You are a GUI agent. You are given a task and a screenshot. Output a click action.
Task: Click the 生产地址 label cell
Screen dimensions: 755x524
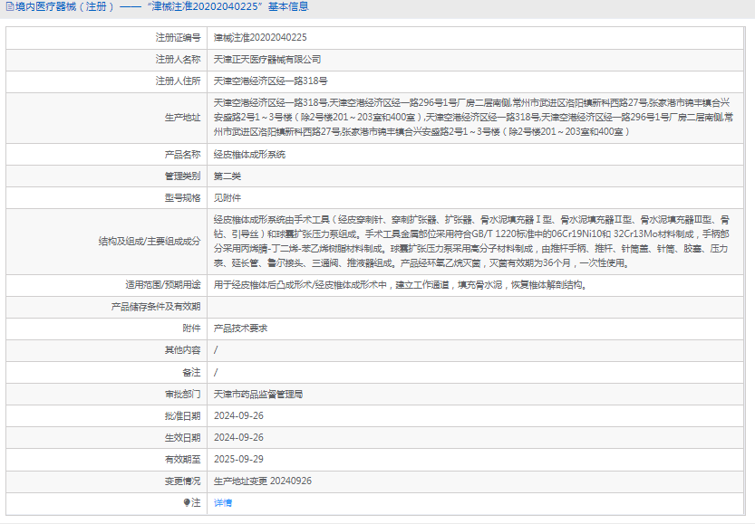coord(107,118)
